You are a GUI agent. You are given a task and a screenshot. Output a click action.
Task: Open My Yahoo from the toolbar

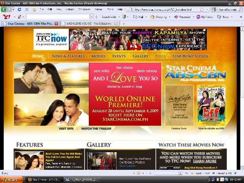(204, 17)
